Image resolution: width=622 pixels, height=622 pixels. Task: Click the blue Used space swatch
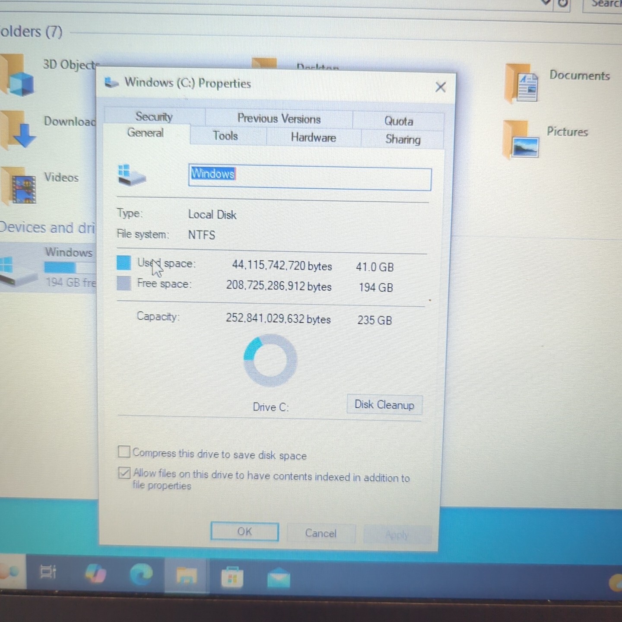(124, 263)
